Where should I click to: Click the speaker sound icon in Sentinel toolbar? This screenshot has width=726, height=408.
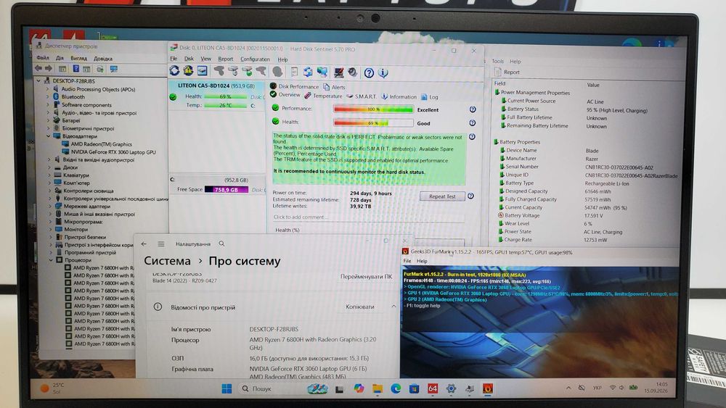[353, 72]
